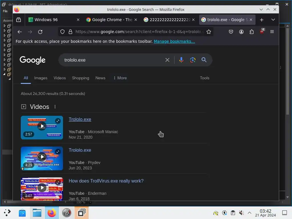Switch to the Google Chrome tab
The width and height of the screenshot is (292, 219).
click(x=112, y=20)
